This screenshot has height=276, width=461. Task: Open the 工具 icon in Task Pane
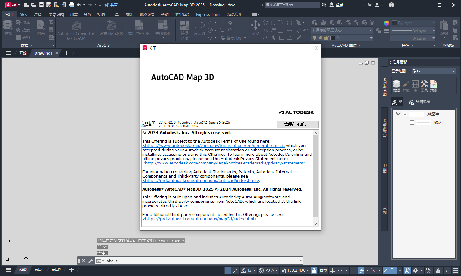pyautogui.click(x=424, y=86)
